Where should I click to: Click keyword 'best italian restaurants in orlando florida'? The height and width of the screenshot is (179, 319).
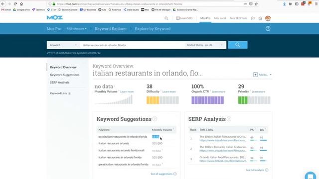(x=123, y=137)
